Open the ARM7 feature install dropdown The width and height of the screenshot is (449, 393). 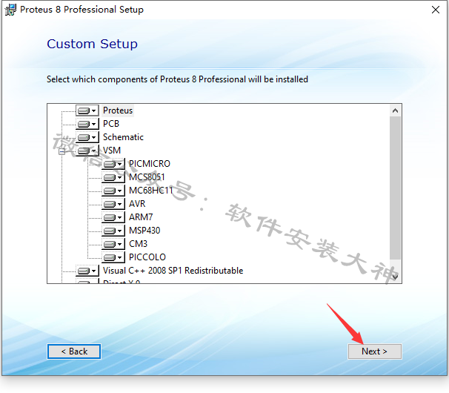(x=113, y=217)
